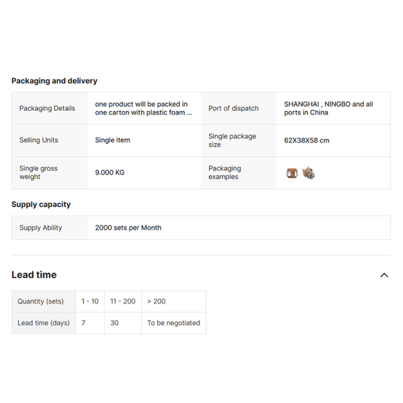The width and height of the screenshot is (403, 403).
Task: Click the 30 days lead time cell
Action: click(115, 323)
